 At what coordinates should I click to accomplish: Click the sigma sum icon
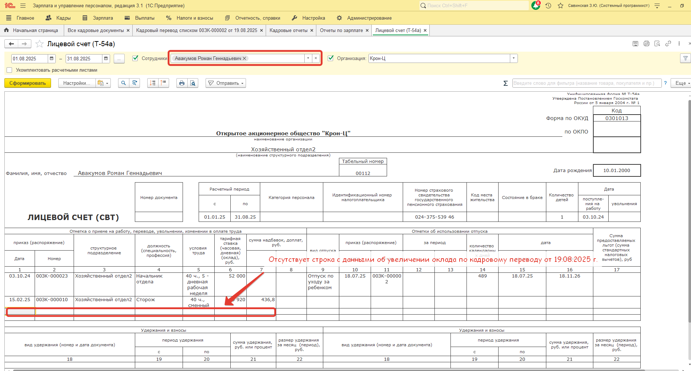point(505,83)
